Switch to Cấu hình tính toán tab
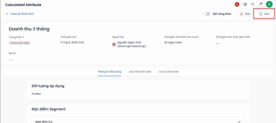The image size is (276, 123). (140, 72)
